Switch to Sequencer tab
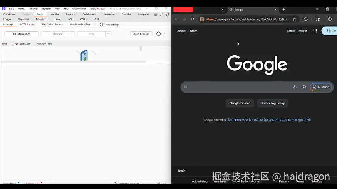Viewport: 337px width, 189px height. 109,14
